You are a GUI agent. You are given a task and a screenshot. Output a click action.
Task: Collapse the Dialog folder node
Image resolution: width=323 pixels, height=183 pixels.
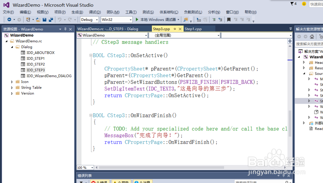pyautogui.click(x=12, y=47)
